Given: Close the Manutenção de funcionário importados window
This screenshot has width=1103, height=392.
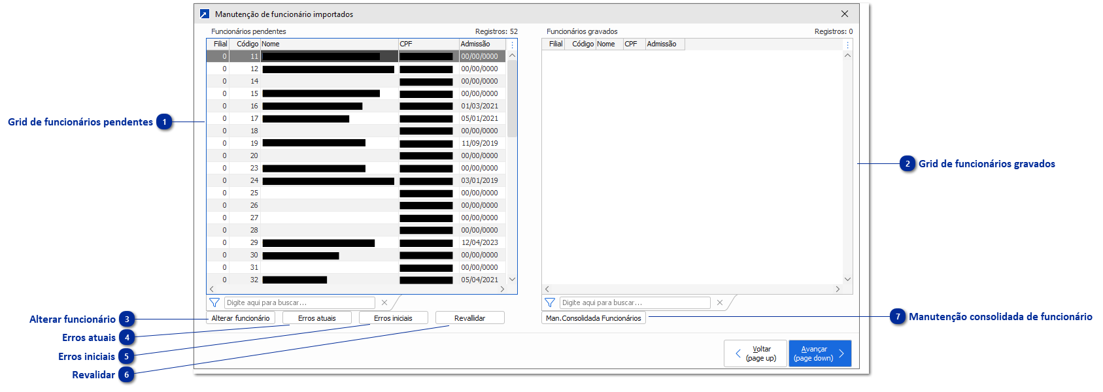Looking at the screenshot, I should 845,14.
